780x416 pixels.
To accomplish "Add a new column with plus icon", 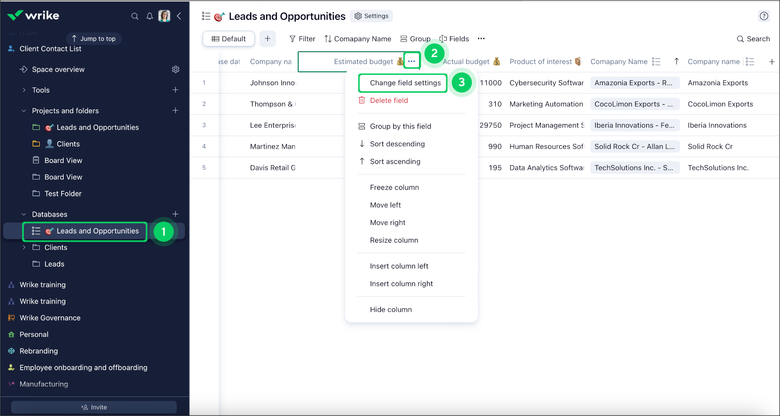I will point(772,62).
